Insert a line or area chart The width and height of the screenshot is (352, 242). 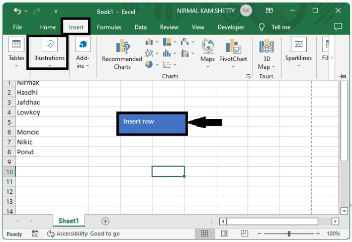[151, 53]
